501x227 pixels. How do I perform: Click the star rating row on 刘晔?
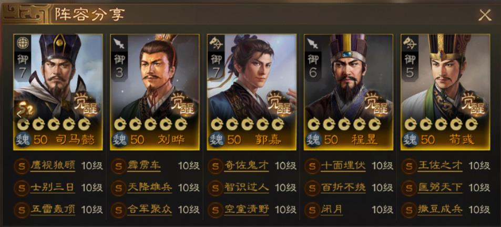coord(150,124)
